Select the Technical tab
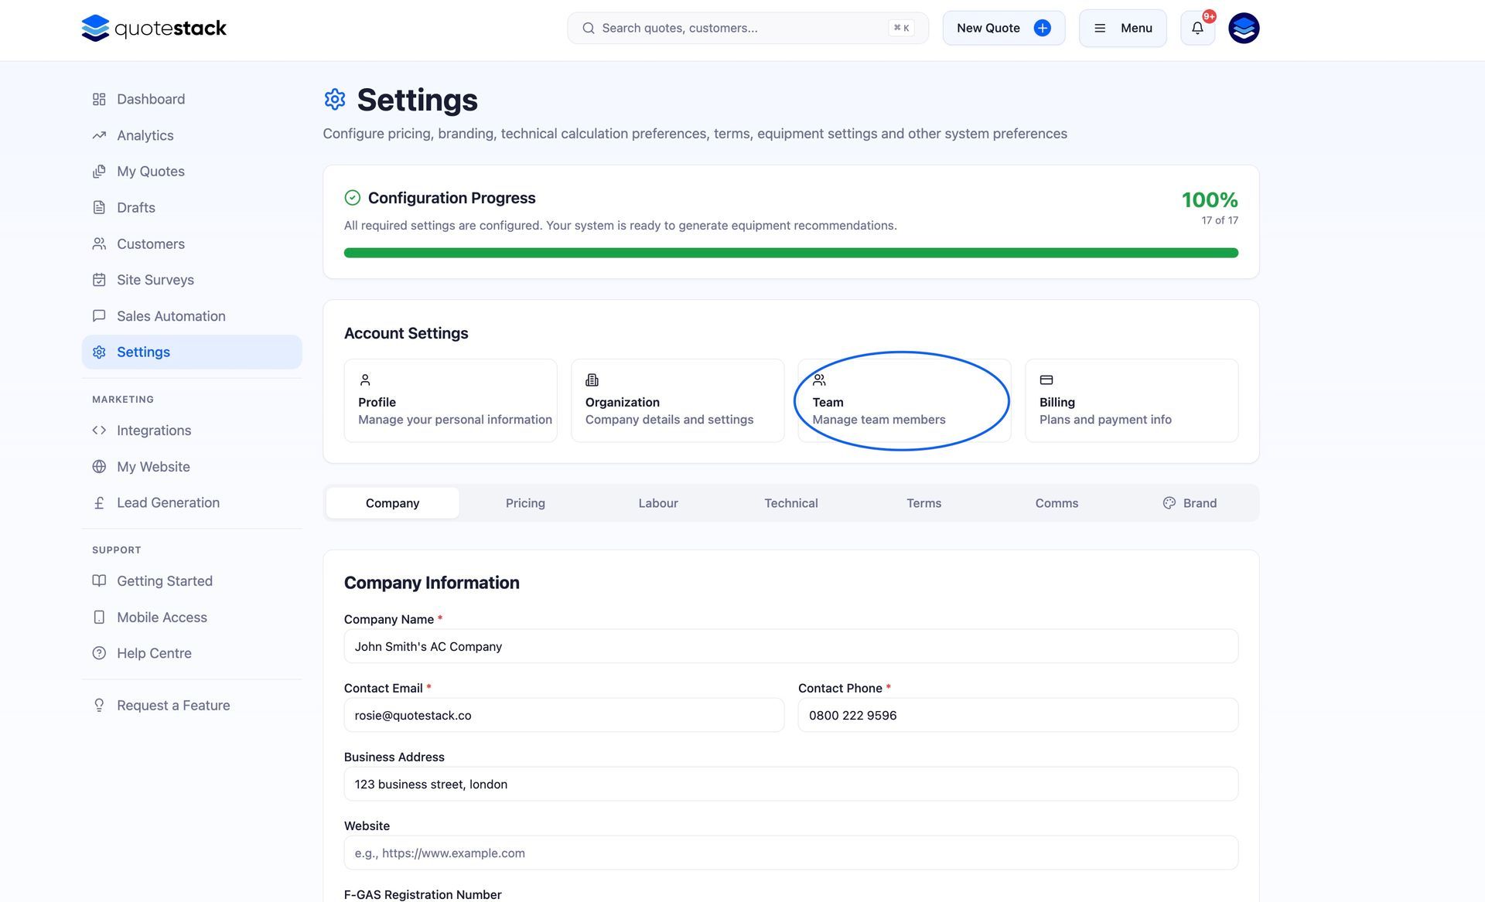 (x=790, y=503)
